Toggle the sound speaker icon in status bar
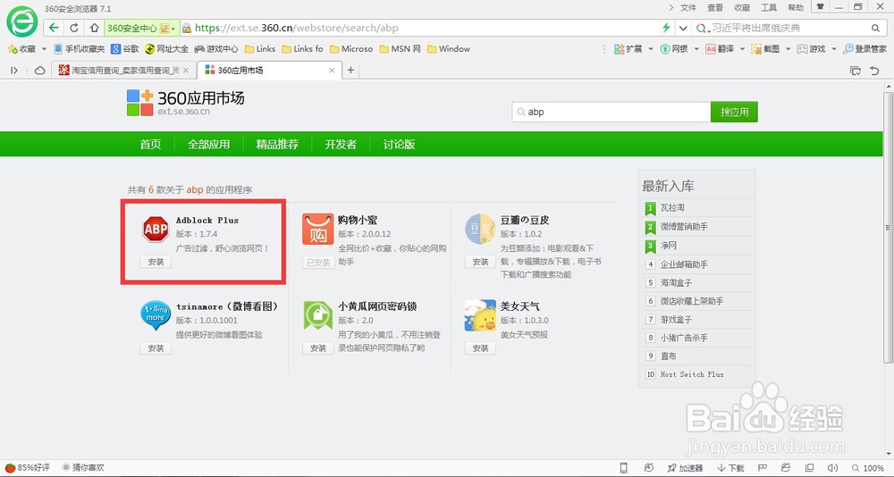This screenshot has height=477, width=894. (833, 468)
